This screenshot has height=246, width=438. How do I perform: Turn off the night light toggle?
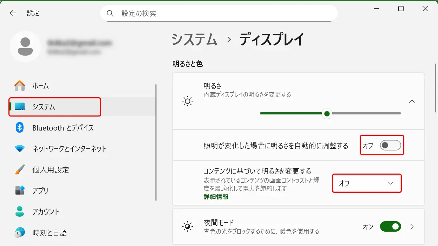coord(390,227)
